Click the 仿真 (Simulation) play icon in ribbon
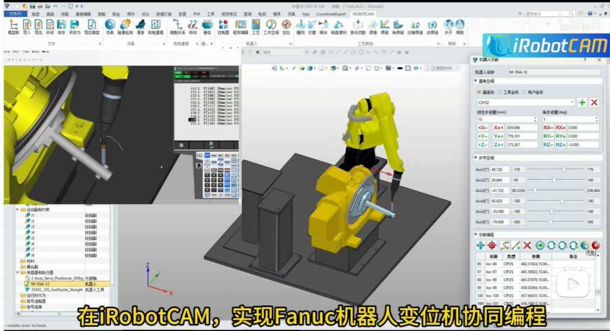Screen dimensions: 610x331 [110, 24]
